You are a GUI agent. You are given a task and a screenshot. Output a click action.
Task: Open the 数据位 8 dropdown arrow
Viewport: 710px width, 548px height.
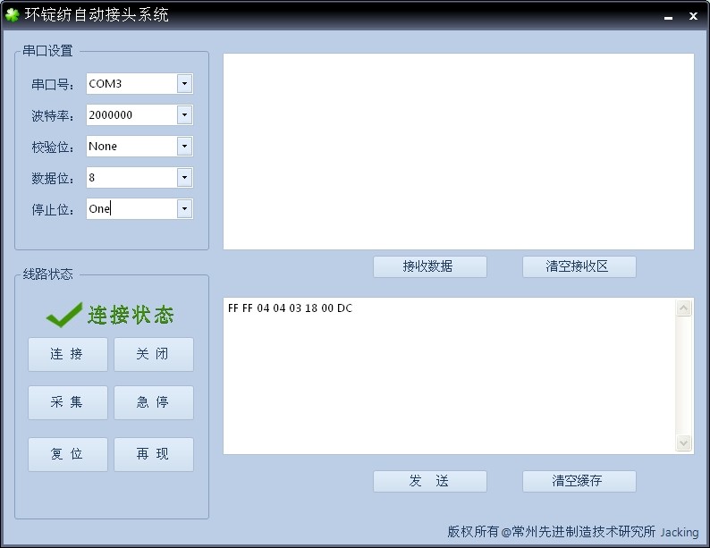pyautogui.click(x=184, y=177)
